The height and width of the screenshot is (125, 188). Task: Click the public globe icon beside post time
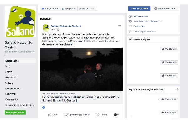(x=58, y=30)
